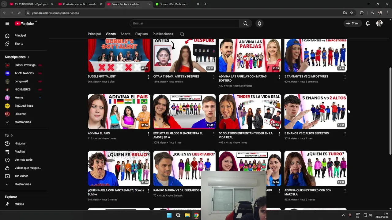This screenshot has height=220, width=392.
Task: Click the YouTube logo
Action: click(x=24, y=24)
